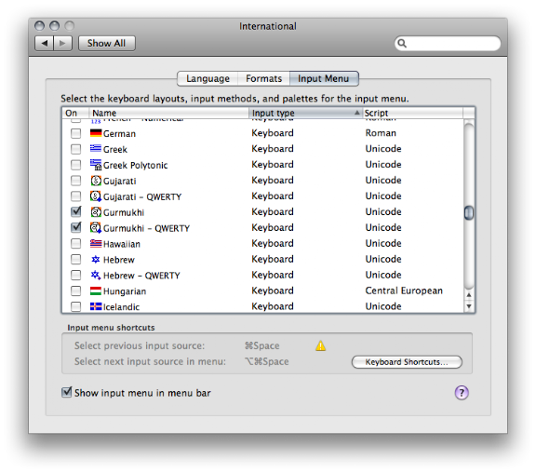Image resolution: width=536 pixels, height=473 pixels.
Task: Click the Hebrew - QWERTY star icon
Action: click(x=96, y=275)
